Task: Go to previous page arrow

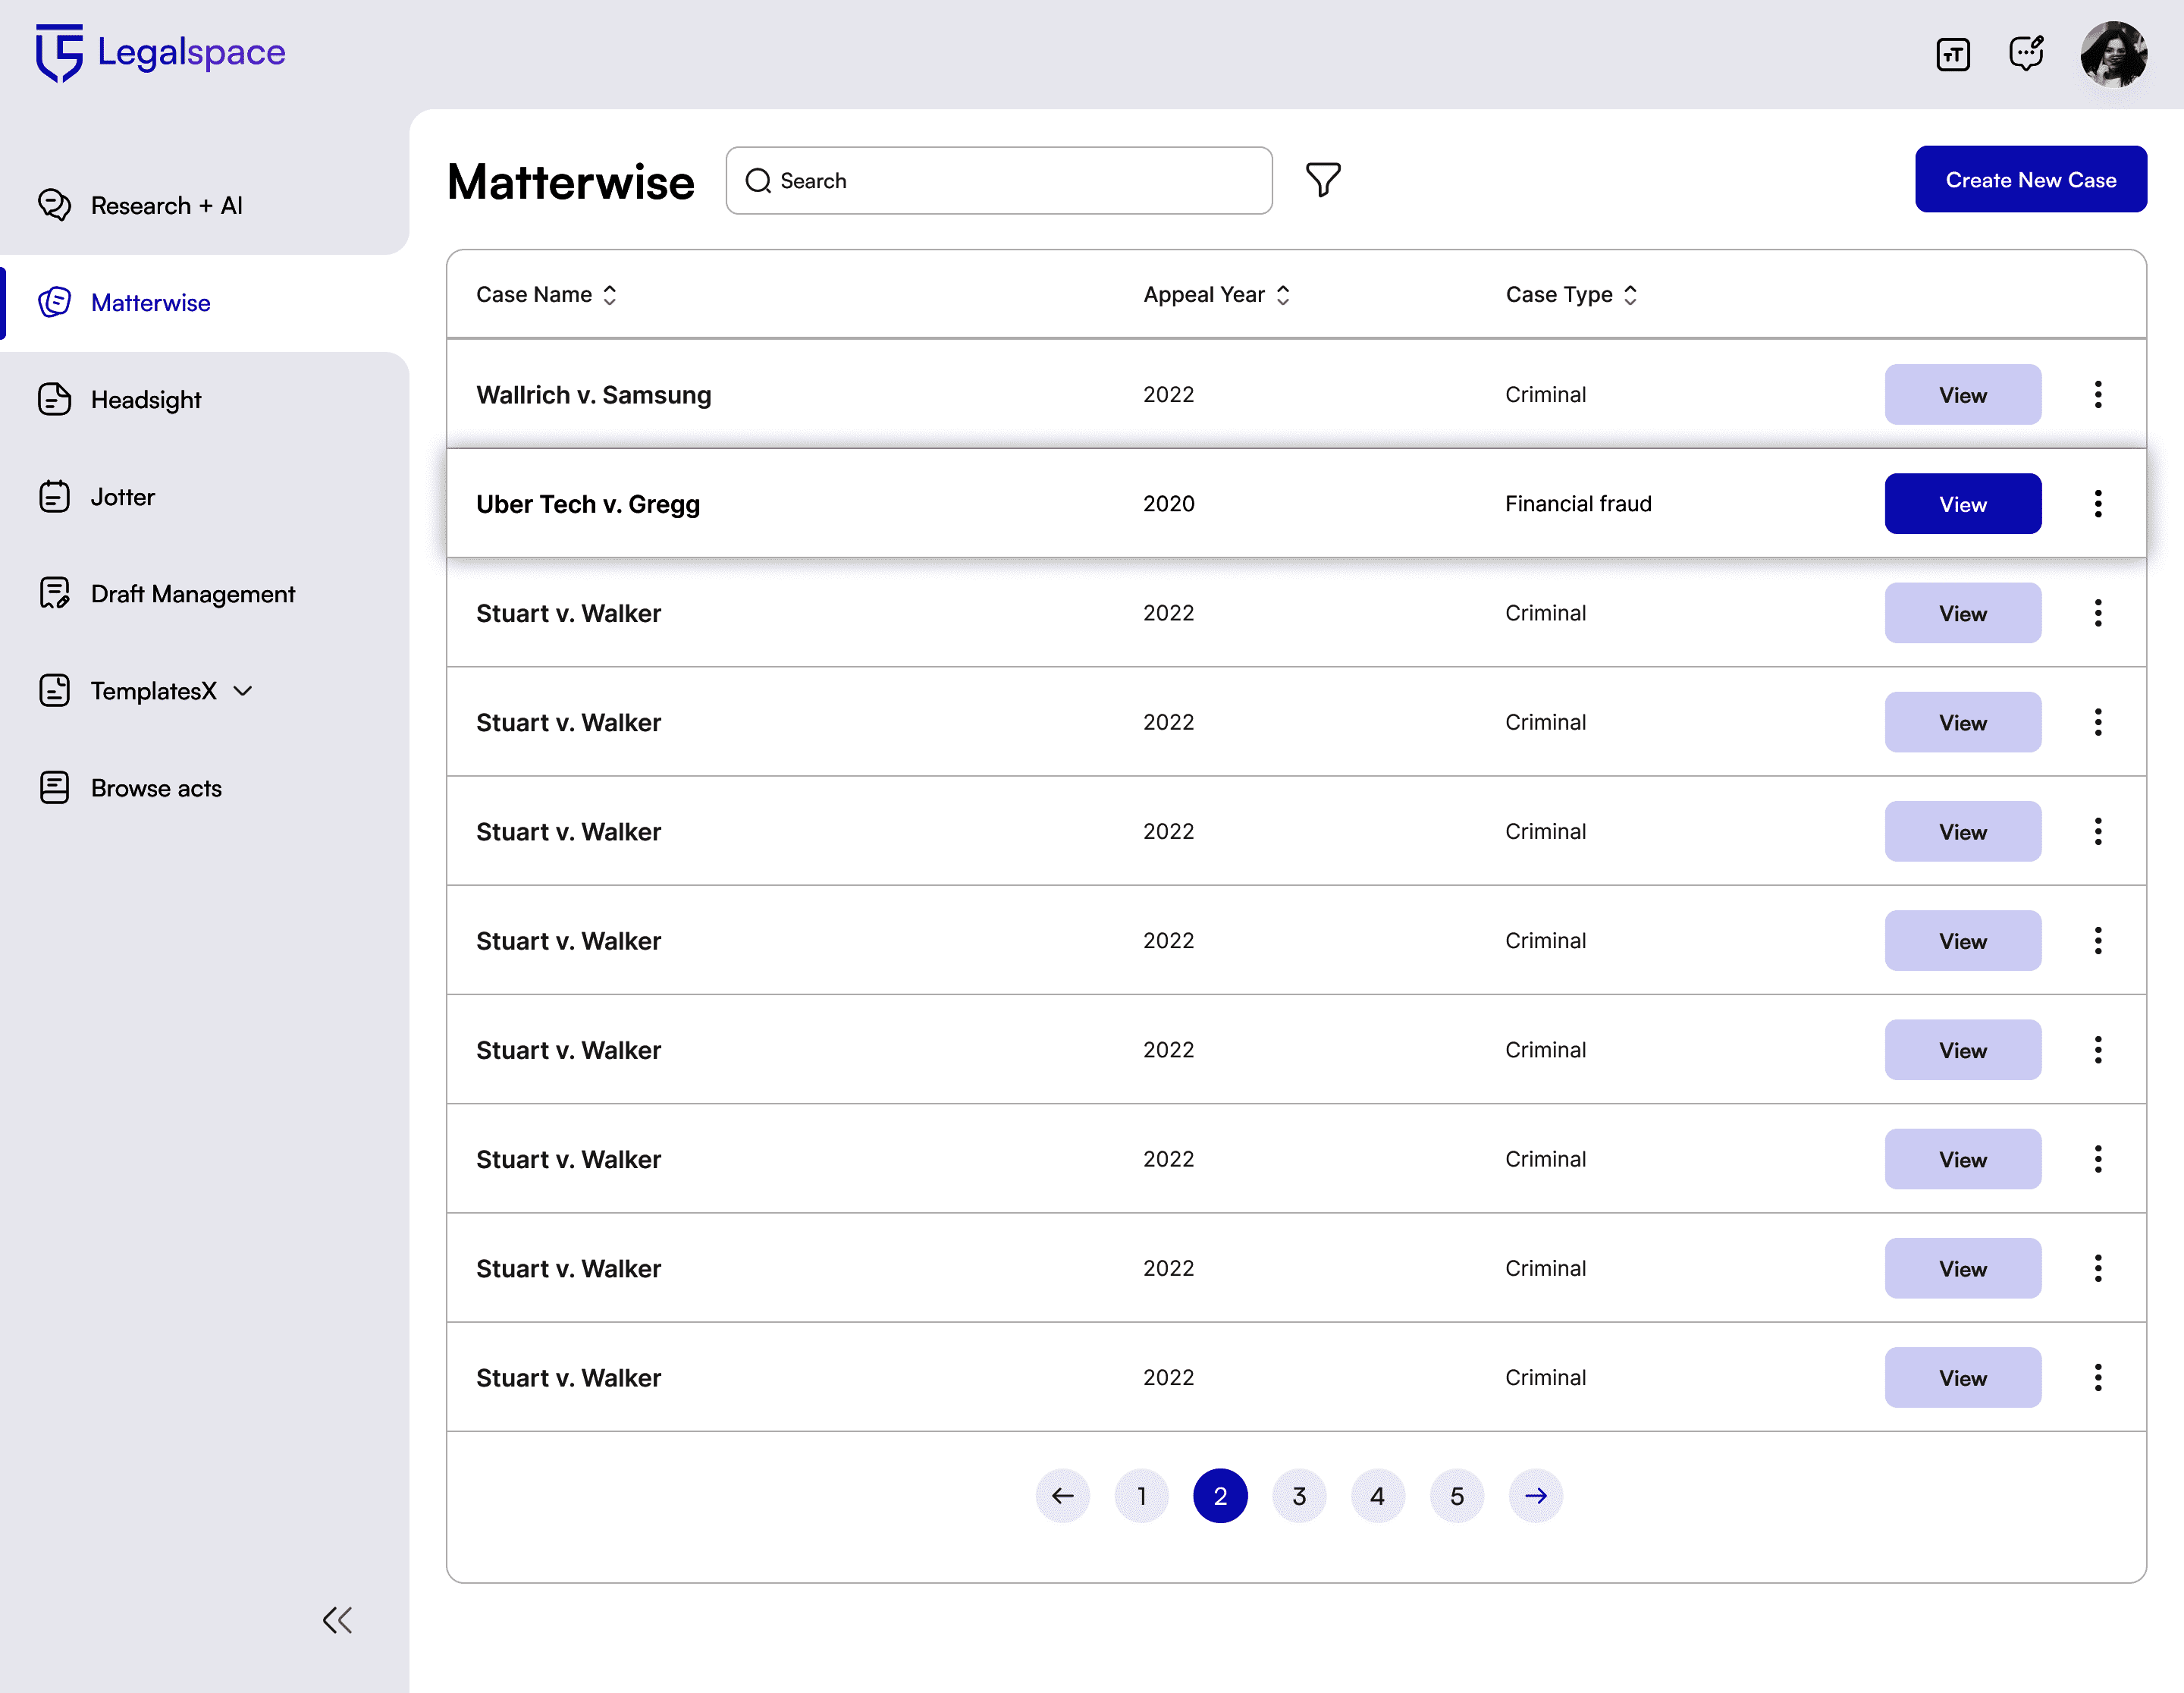Action: tap(1062, 1495)
